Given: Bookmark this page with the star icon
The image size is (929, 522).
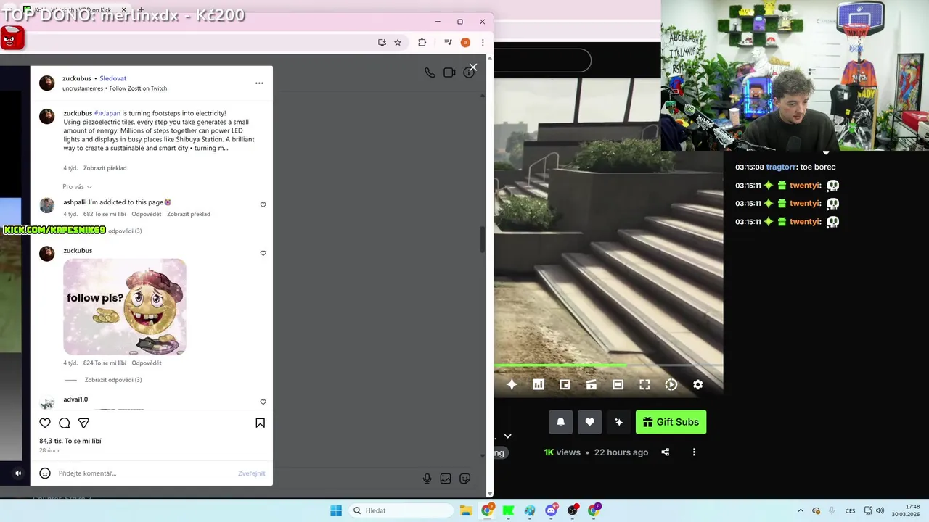Looking at the screenshot, I should 398,43.
